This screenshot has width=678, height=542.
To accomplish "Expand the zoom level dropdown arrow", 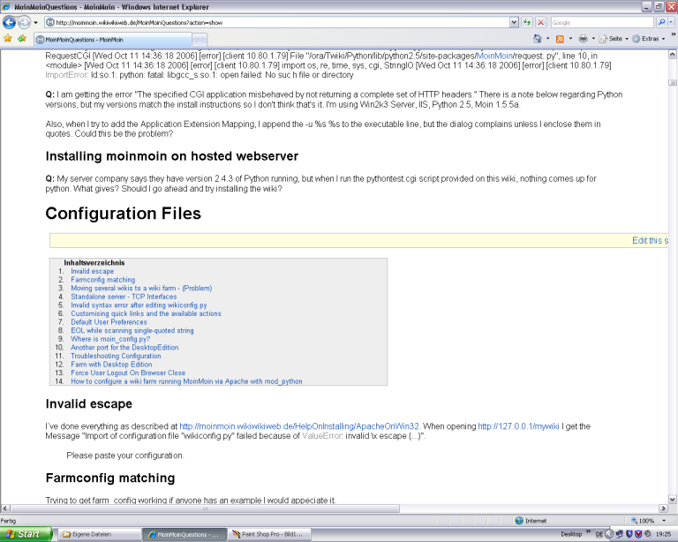I will (664, 521).
